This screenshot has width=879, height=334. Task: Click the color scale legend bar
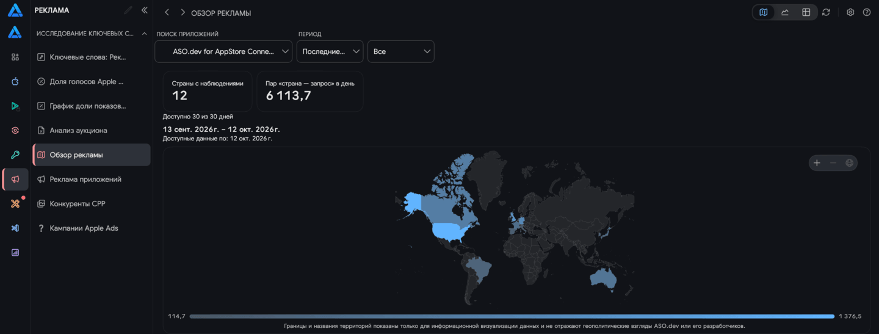pyautogui.click(x=512, y=316)
